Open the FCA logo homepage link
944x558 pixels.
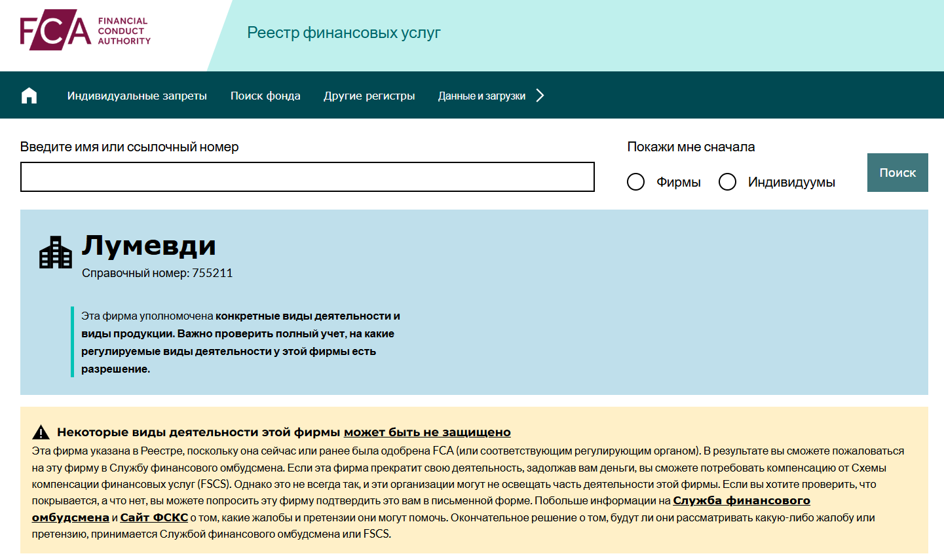pyautogui.click(x=85, y=30)
